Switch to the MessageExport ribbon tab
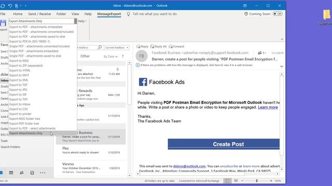Image resolution: width=332 pixels, height=186 pixels. coord(109,14)
